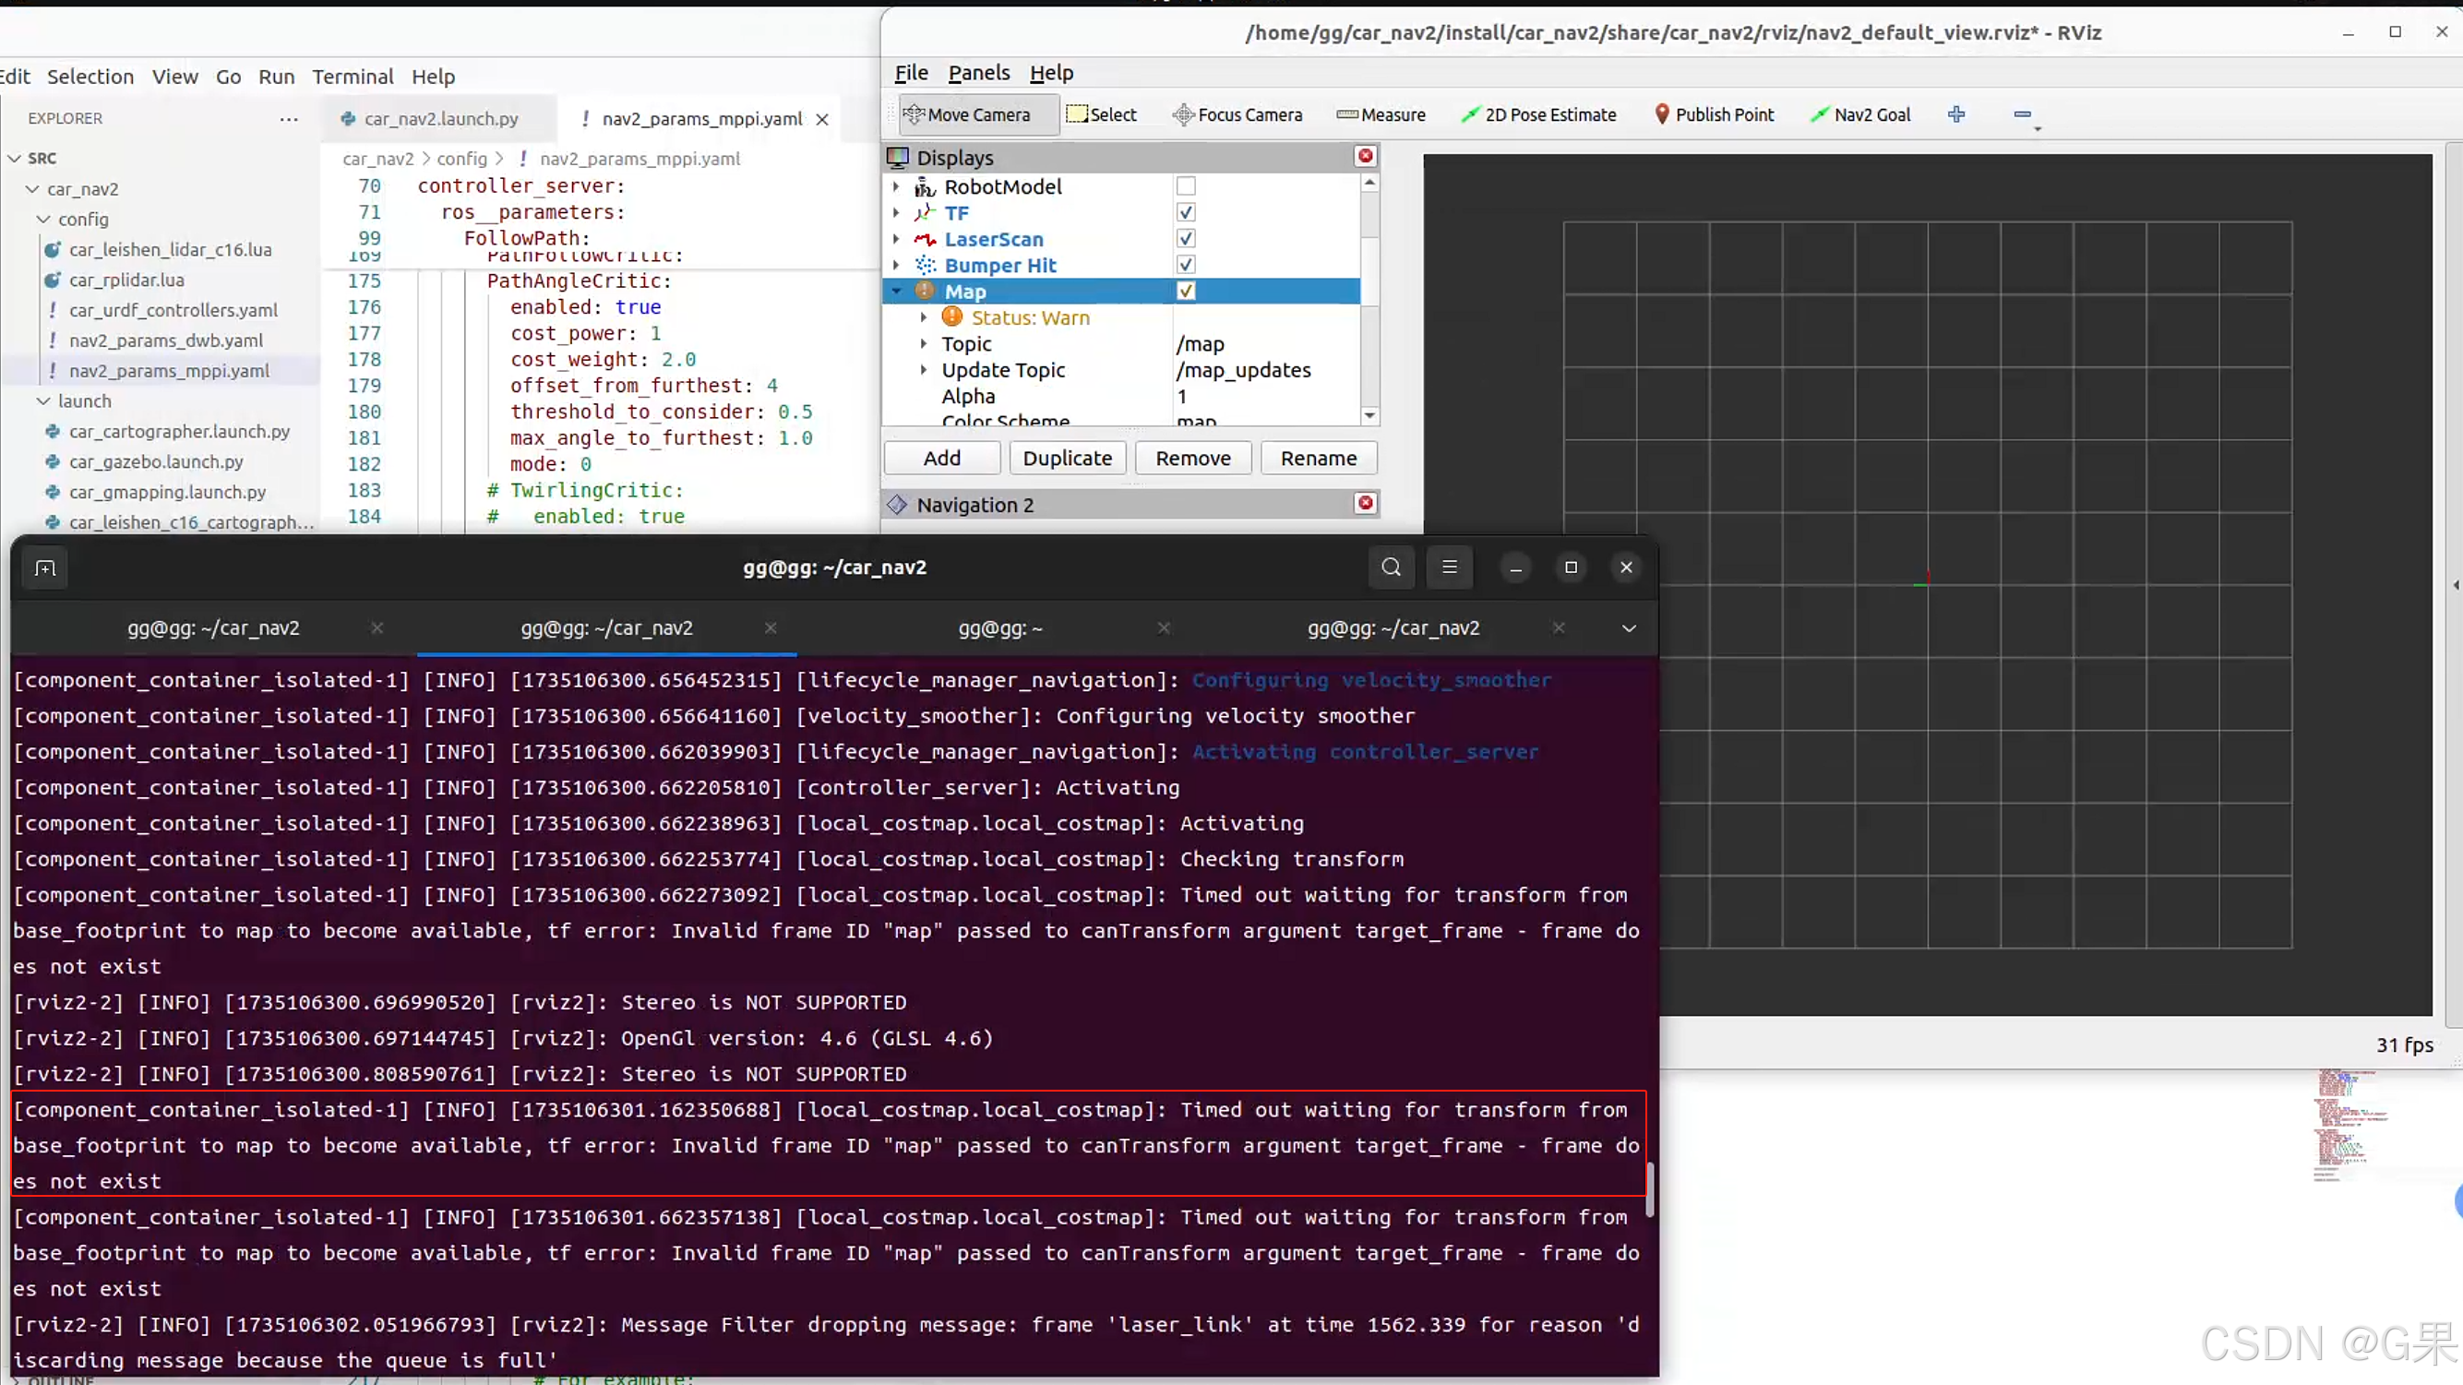Image resolution: width=2463 pixels, height=1385 pixels.
Task: Click the Duplicate button
Action: click(1067, 458)
